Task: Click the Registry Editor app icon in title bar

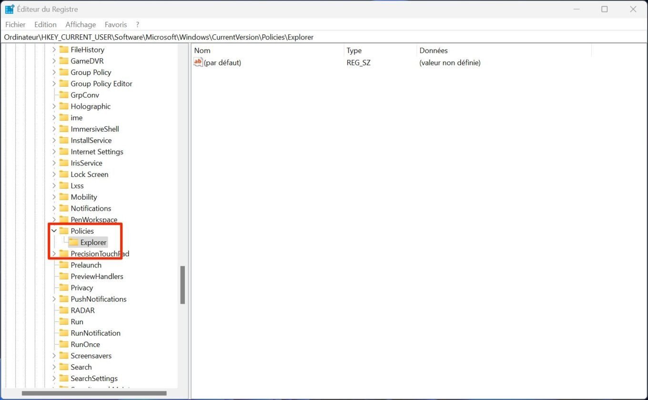Action: [x=10, y=9]
